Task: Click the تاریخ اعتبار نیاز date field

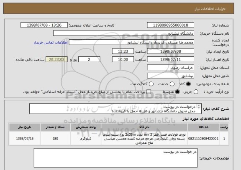Action: (170, 59)
